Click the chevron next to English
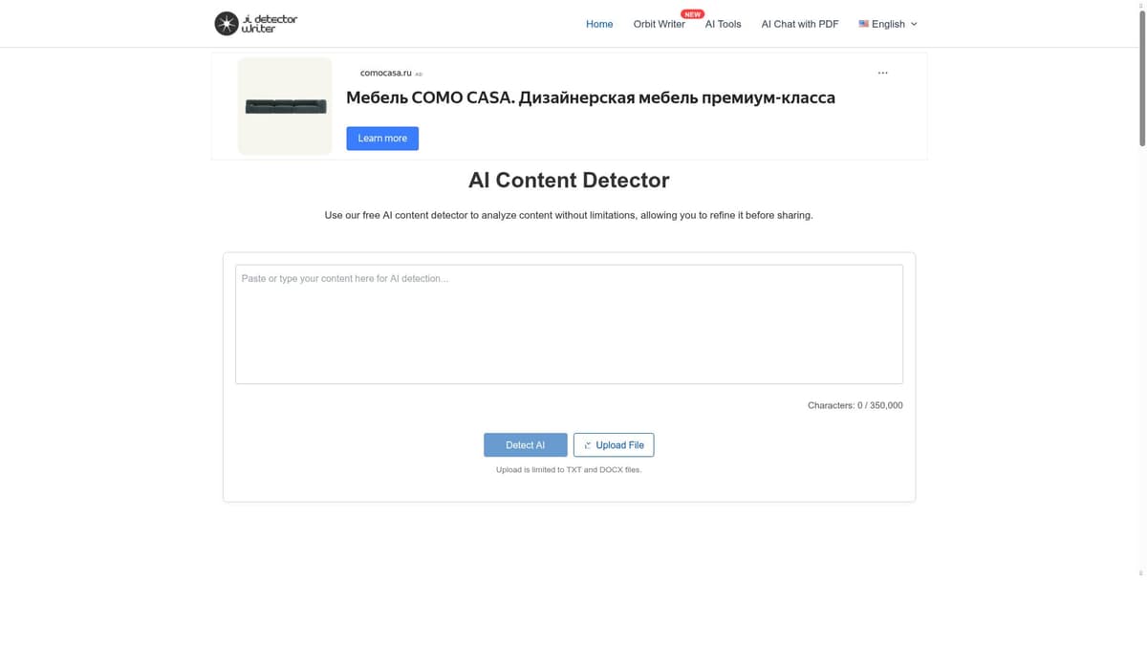The image size is (1147, 645). coord(913,24)
